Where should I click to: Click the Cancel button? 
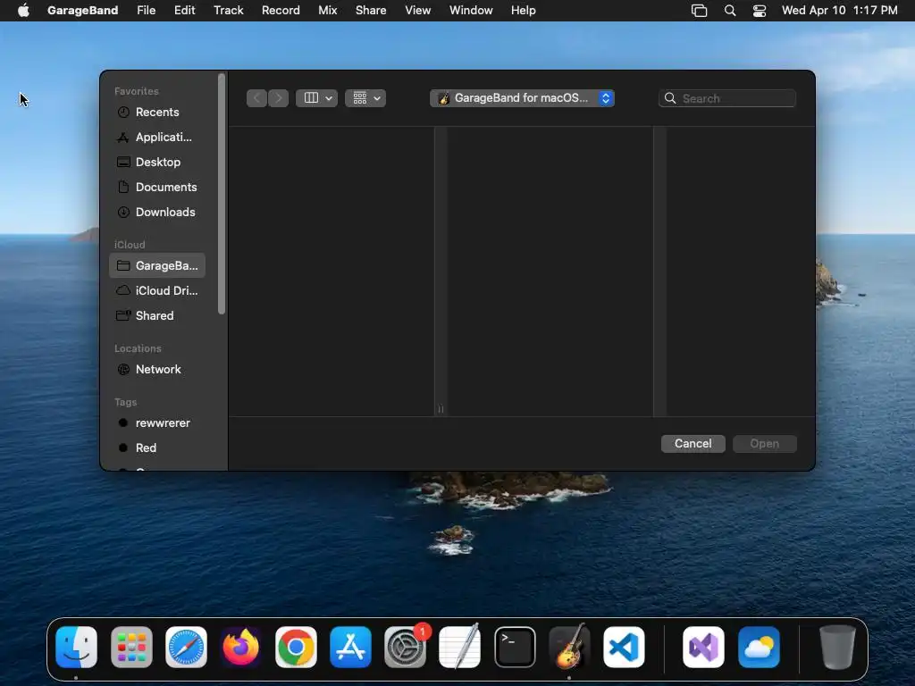point(693,443)
